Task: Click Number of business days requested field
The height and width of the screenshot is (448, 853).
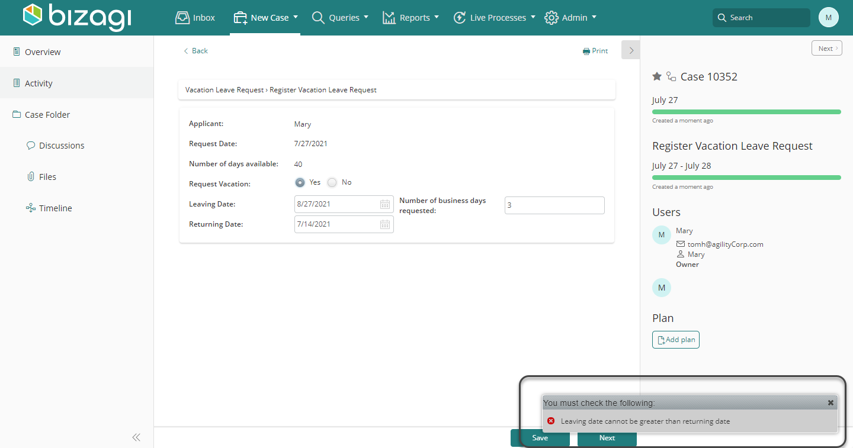Action: point(554,205)
